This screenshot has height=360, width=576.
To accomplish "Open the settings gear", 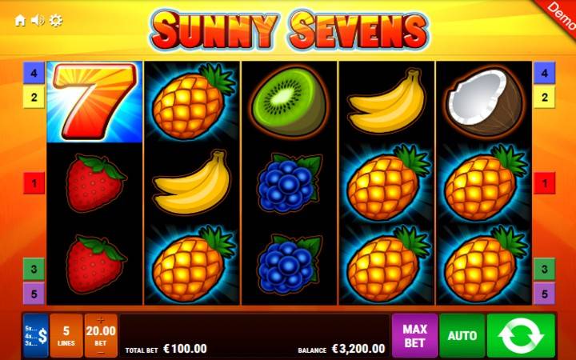I will click(x=56, y=21).
